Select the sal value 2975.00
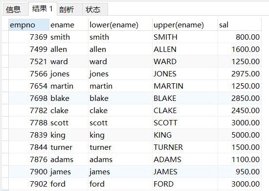Image resolution: width=269 pixels, height=191 pixels. 240,74
